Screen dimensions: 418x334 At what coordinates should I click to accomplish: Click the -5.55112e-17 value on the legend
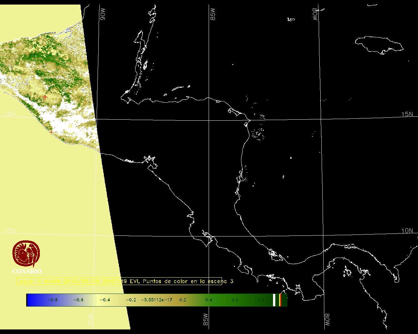[x=156, y=300]
